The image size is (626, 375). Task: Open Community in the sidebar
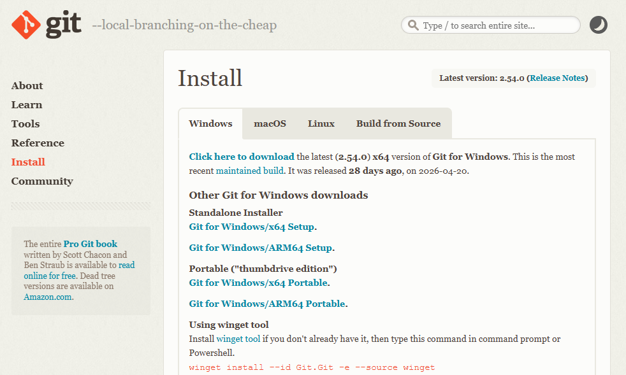click(x=42, y=181)
